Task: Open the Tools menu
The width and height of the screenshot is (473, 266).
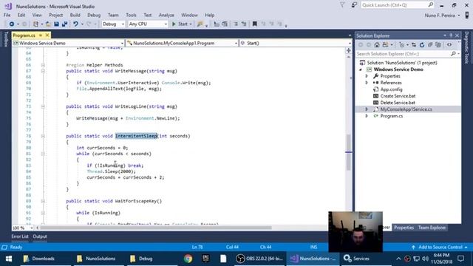Action: click(131, 15)
